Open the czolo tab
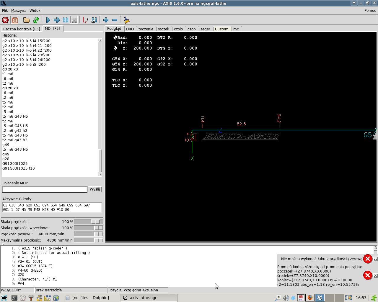 pos(178,29)
